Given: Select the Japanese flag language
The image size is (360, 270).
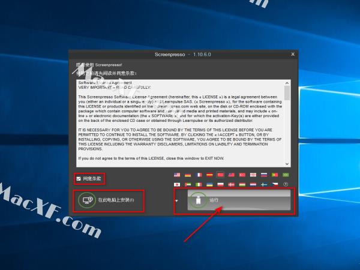Looking at the screenshot, I should pyautogui.click(x=177, y=185).
